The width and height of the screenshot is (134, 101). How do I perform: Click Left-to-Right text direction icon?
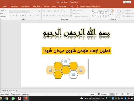point(59,15)
